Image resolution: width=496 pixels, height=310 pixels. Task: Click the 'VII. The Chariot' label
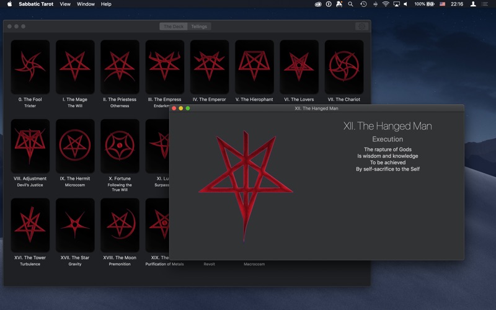(x=344, y=99)
